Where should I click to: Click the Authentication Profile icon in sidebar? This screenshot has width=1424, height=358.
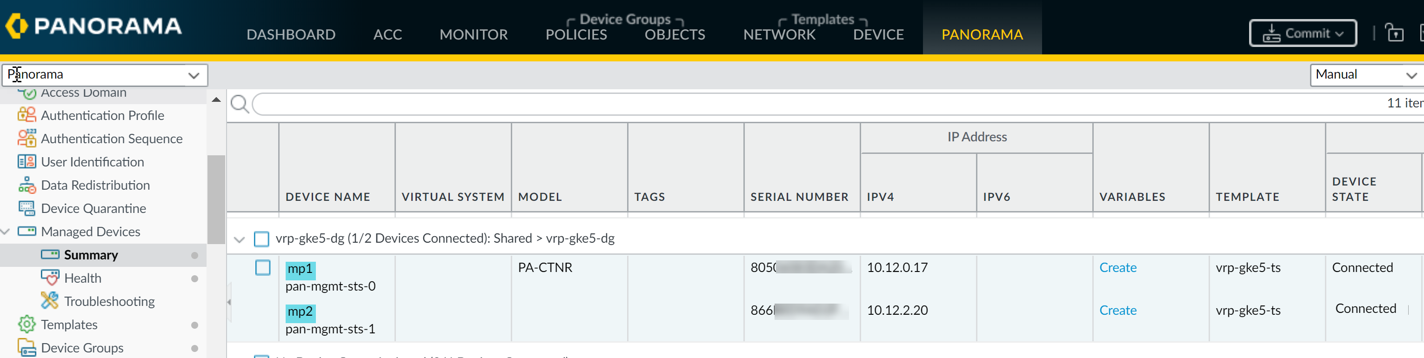27,115
